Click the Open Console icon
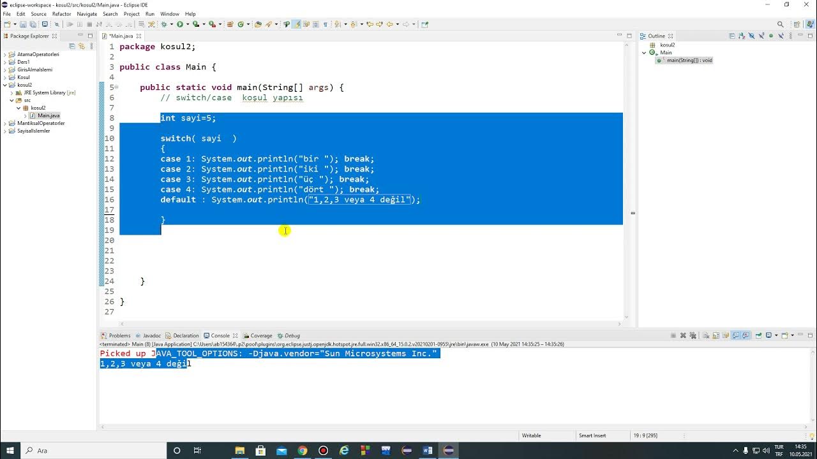Screen dimensions: 817x459 [784, 335]
